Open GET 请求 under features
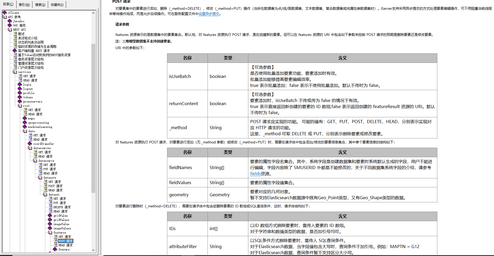Screen dimensions: 494x256 pyautogui.click(x=65, y=237)
